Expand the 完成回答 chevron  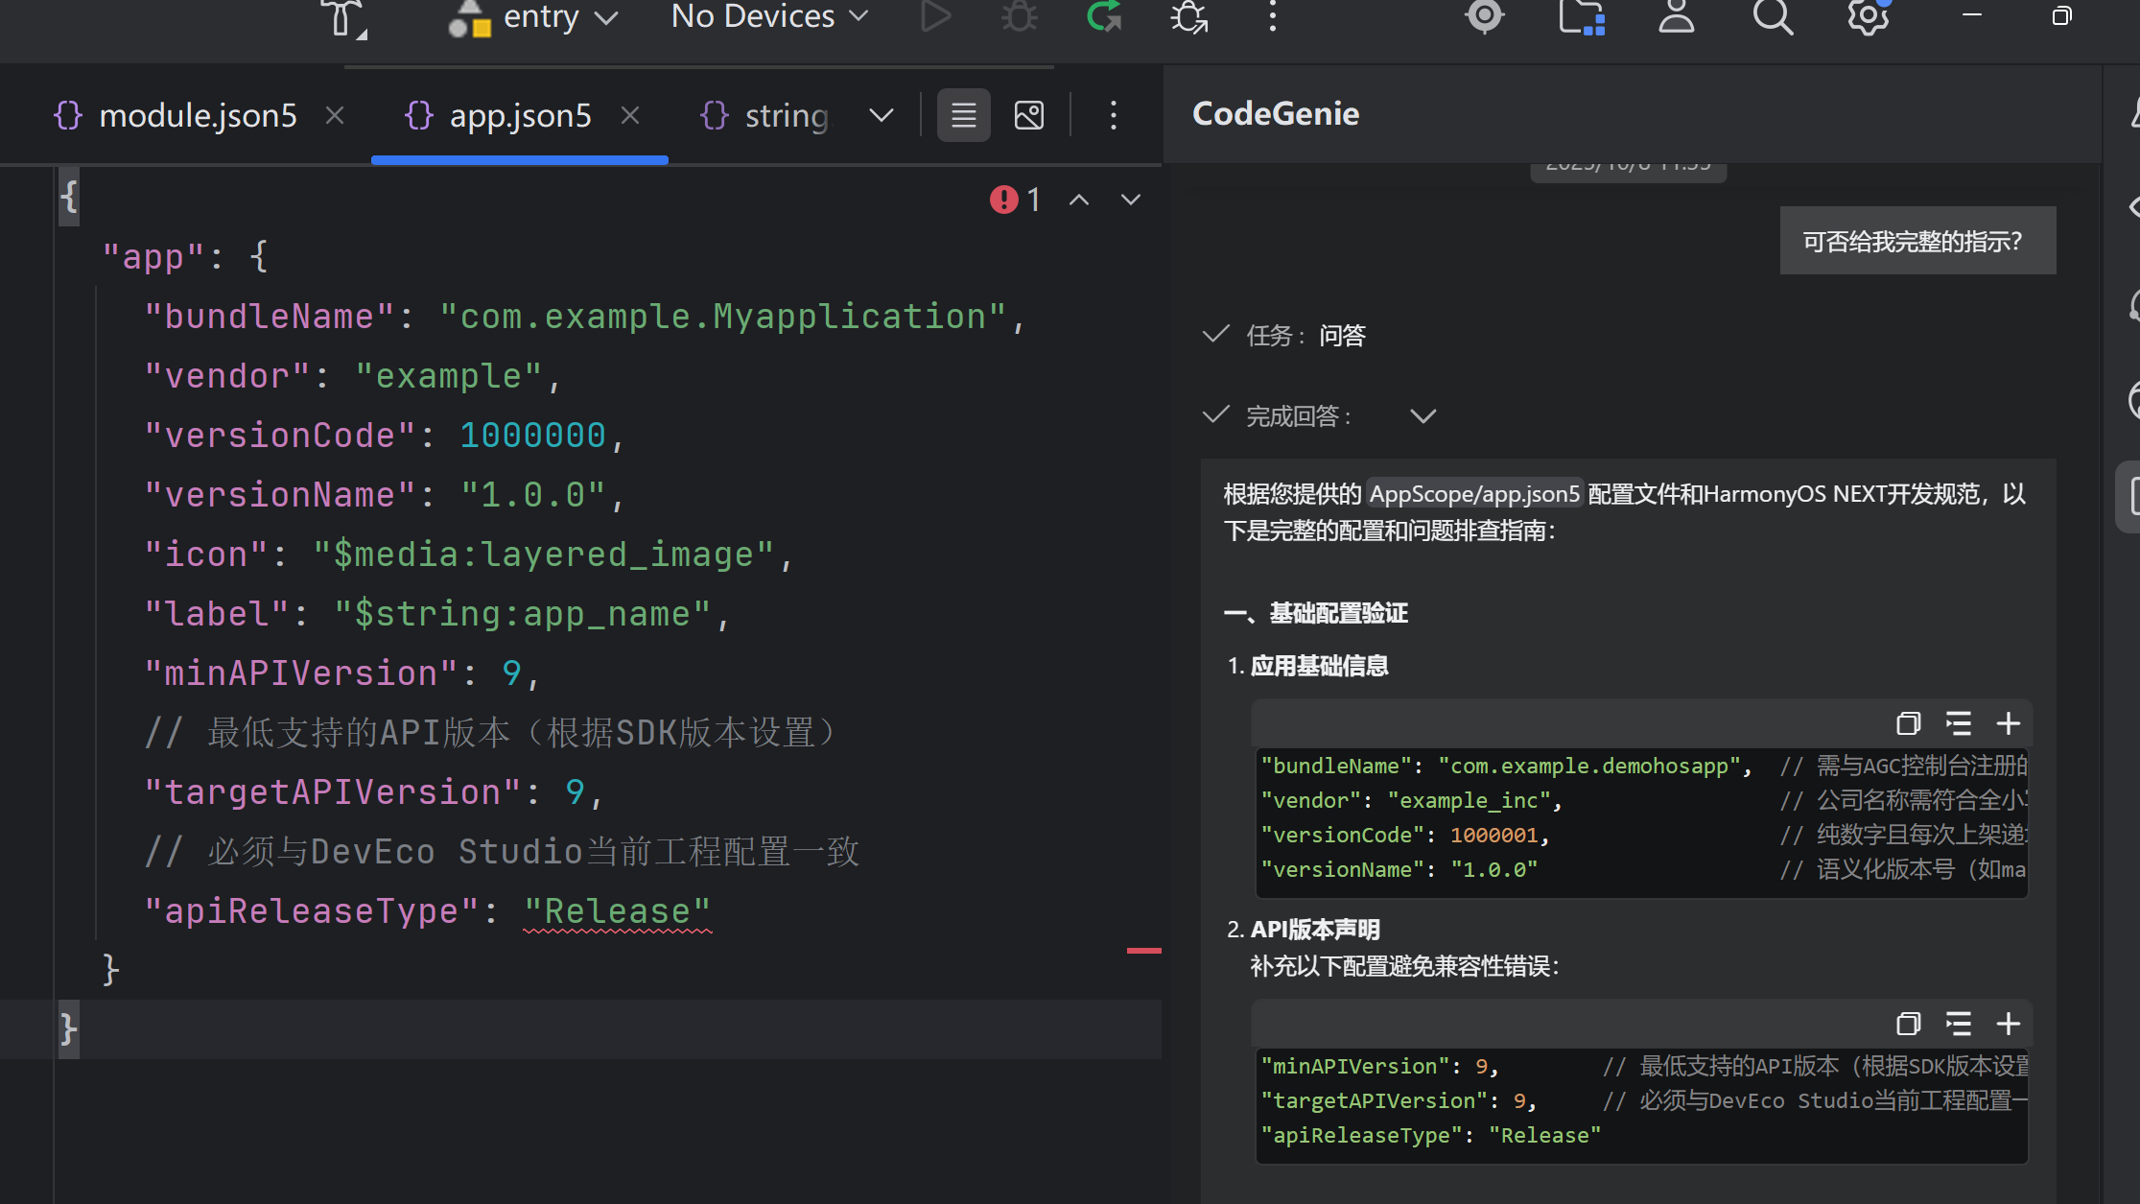tap(1423, 416)
